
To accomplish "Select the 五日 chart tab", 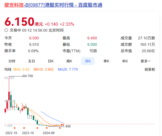I will [31, 61].
